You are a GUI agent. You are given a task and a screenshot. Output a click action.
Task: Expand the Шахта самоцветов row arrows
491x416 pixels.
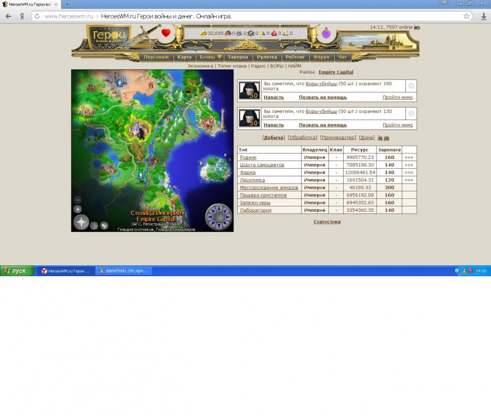409,165
